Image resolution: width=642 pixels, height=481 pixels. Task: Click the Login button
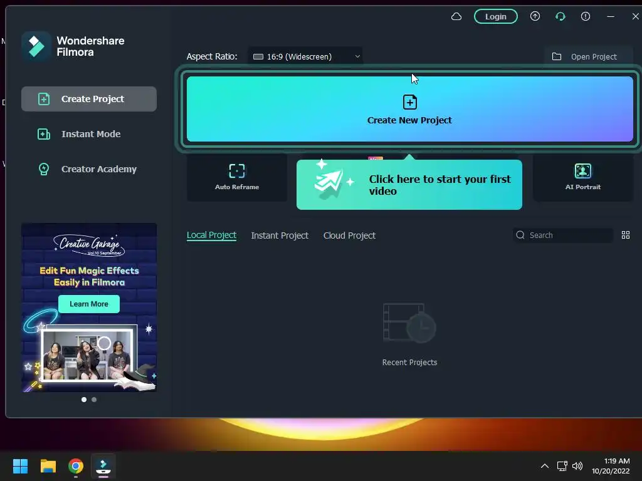495,17
